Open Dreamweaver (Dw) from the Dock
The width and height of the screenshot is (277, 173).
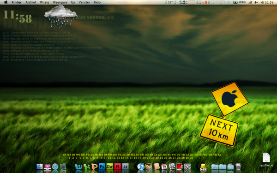click(110, 167)
